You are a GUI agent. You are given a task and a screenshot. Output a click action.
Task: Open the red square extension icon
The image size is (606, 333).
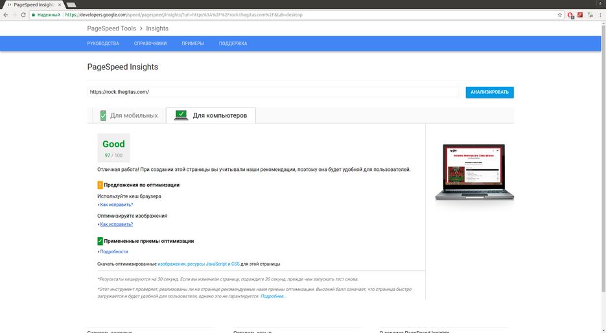580,15
